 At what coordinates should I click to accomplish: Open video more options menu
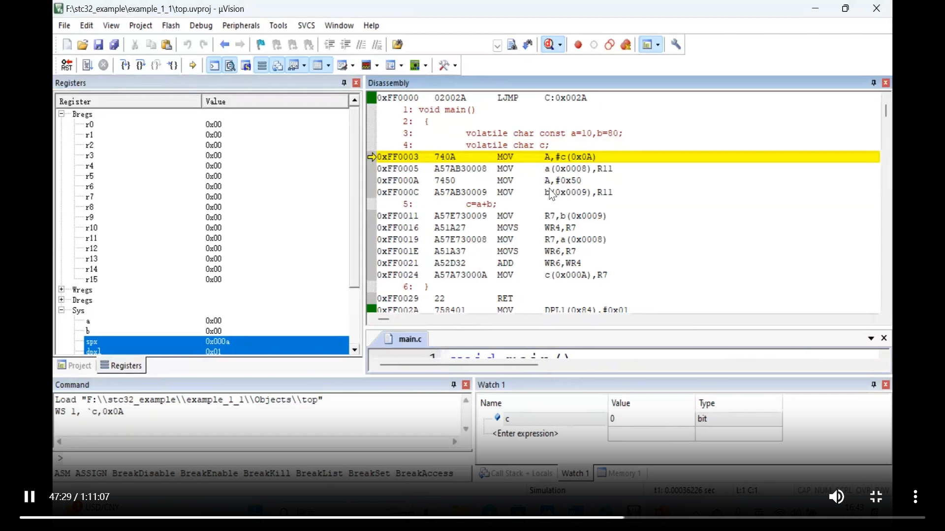pos(915,497)
